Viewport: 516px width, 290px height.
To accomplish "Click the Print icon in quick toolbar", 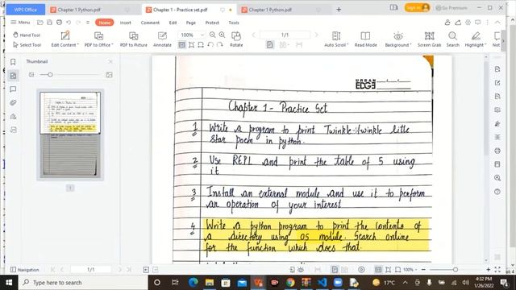I will tap(59, 23).
